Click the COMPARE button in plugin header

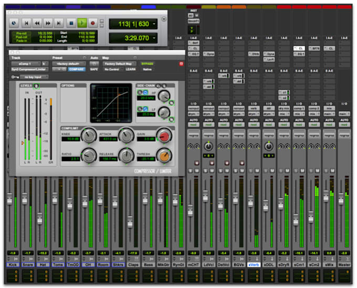tap(77, 69)
